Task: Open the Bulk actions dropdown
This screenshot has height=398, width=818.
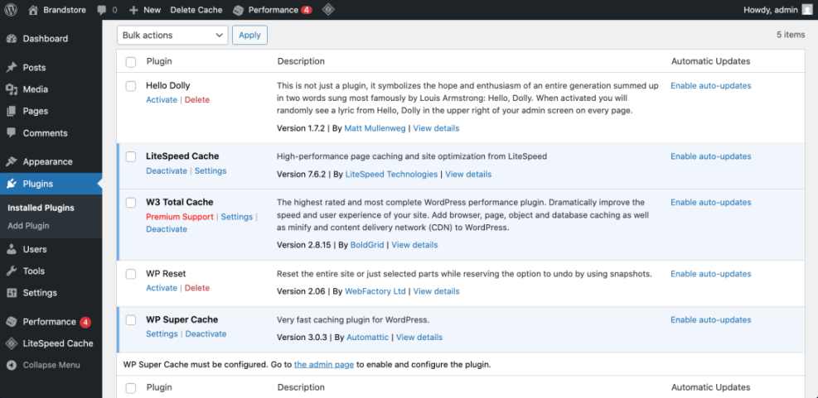Action: pos(172,35)
